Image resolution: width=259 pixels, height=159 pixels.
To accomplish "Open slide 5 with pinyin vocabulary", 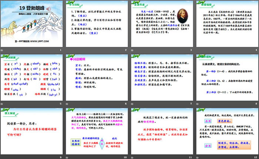I will click(32, 77).
